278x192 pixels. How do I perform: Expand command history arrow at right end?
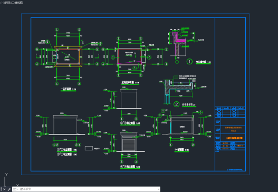click(158, 189)
